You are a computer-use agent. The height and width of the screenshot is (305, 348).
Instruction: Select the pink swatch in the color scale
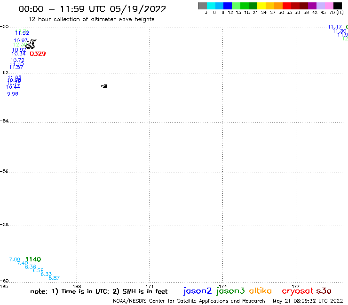click(x=329, y=6)
